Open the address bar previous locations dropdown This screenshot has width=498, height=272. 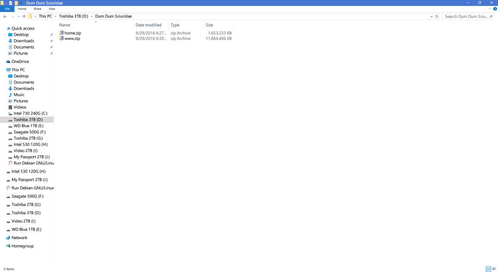click(x=431, y=16)
